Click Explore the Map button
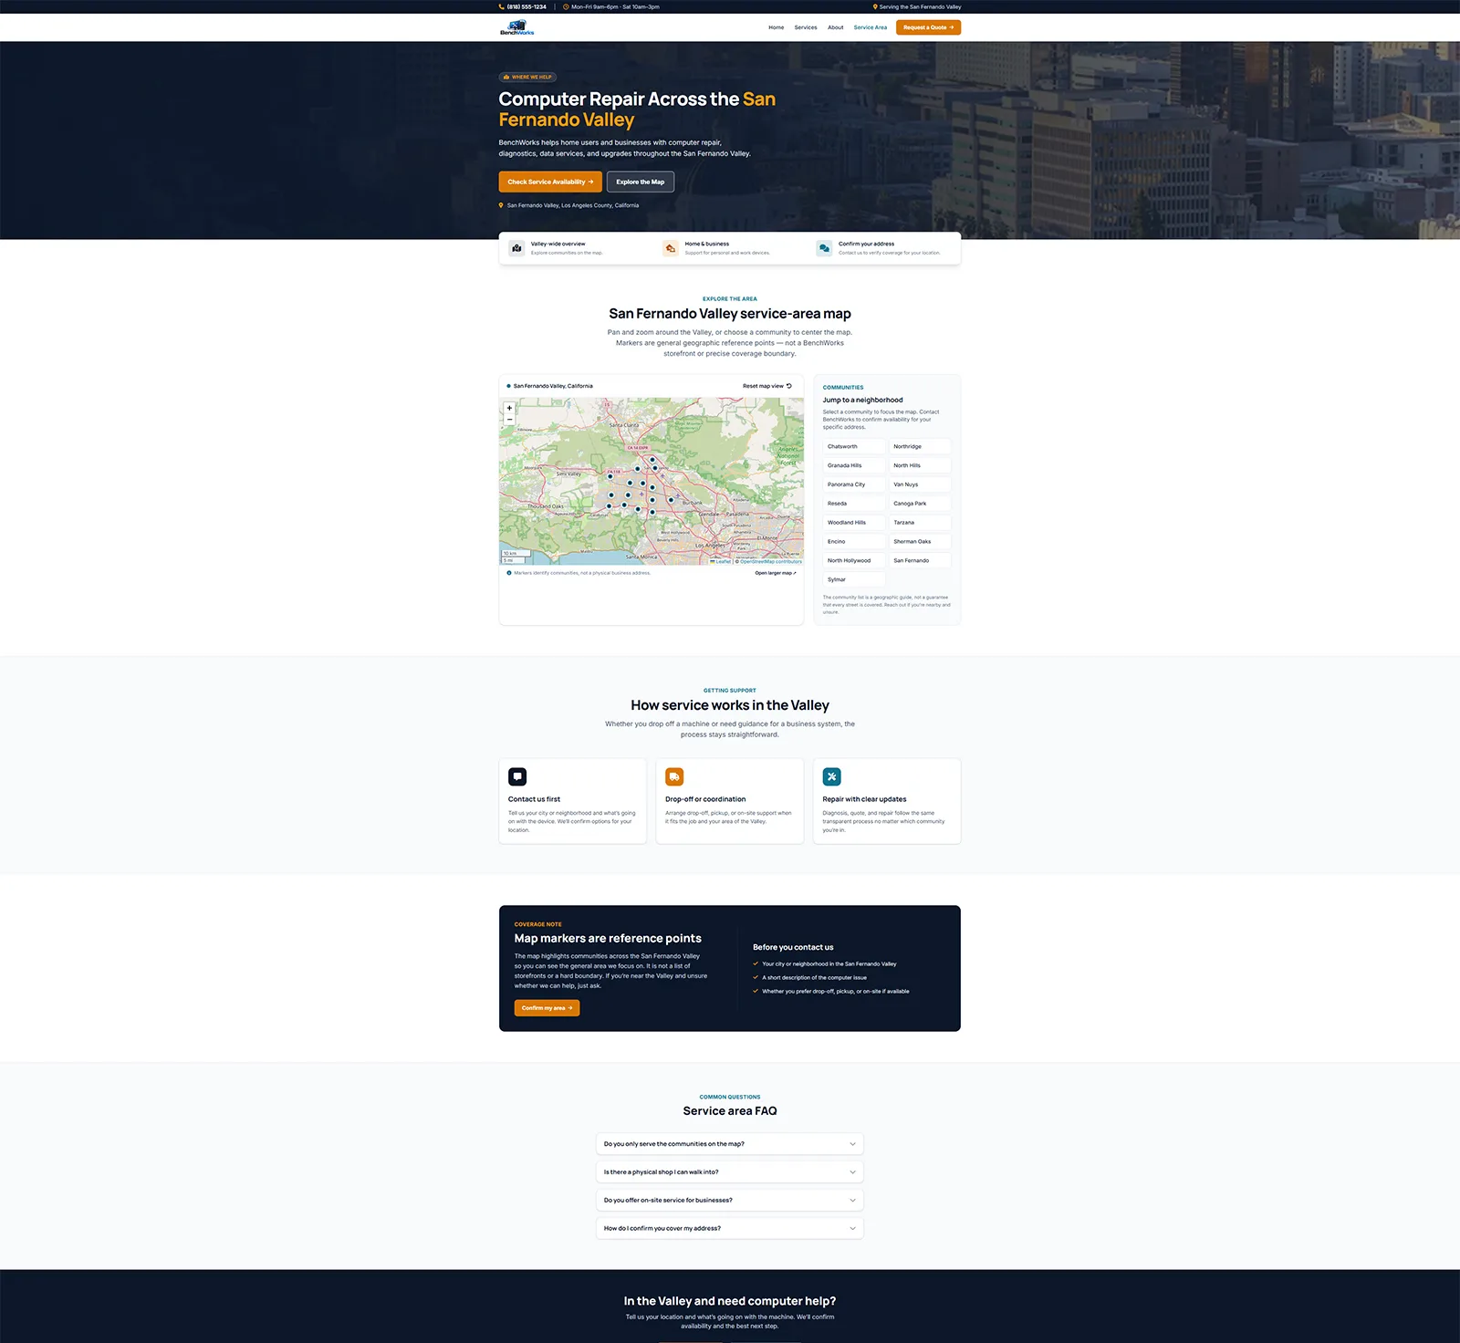Screen dimensions: 1460x1343 tap(641, 182)
